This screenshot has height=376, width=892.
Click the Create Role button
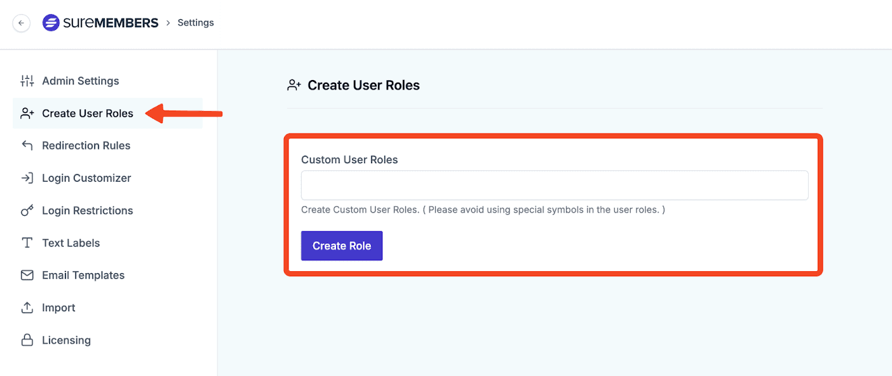click(x=342, y=246)
